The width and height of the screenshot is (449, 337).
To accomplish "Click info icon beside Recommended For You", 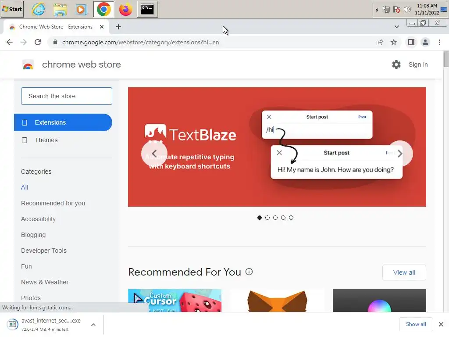I will click(x=249, y=272).
